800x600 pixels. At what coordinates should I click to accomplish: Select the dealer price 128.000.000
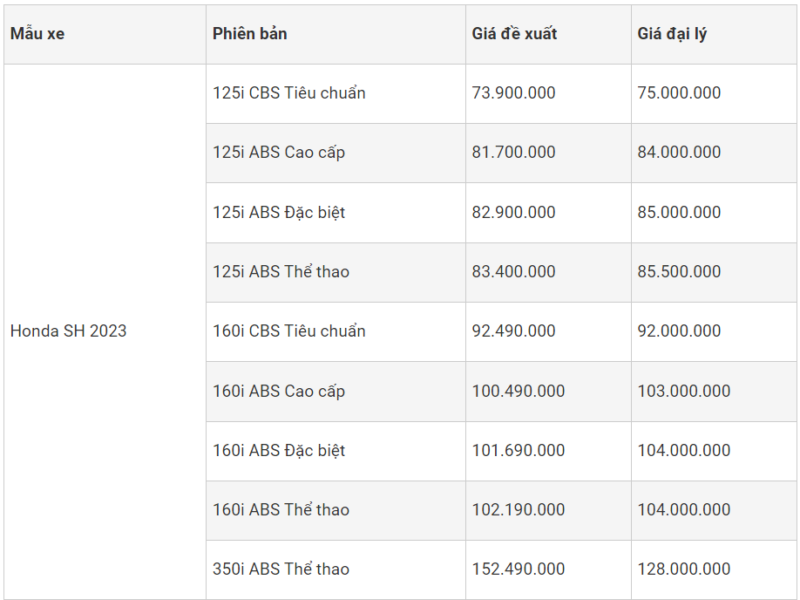(x=683, y=569)
